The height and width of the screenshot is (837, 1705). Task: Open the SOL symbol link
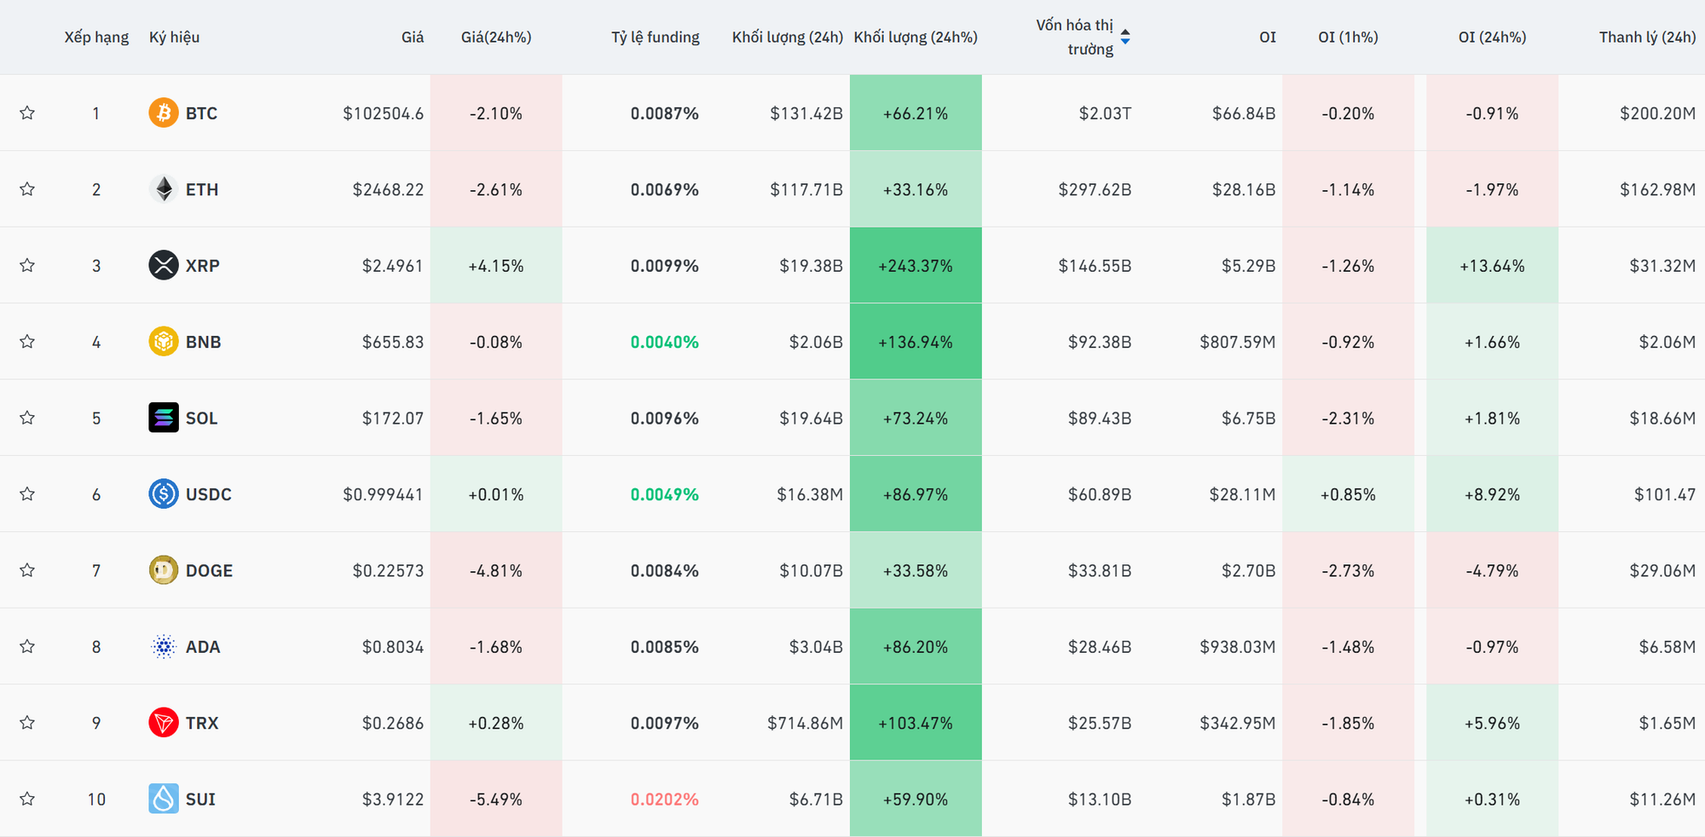201,418
